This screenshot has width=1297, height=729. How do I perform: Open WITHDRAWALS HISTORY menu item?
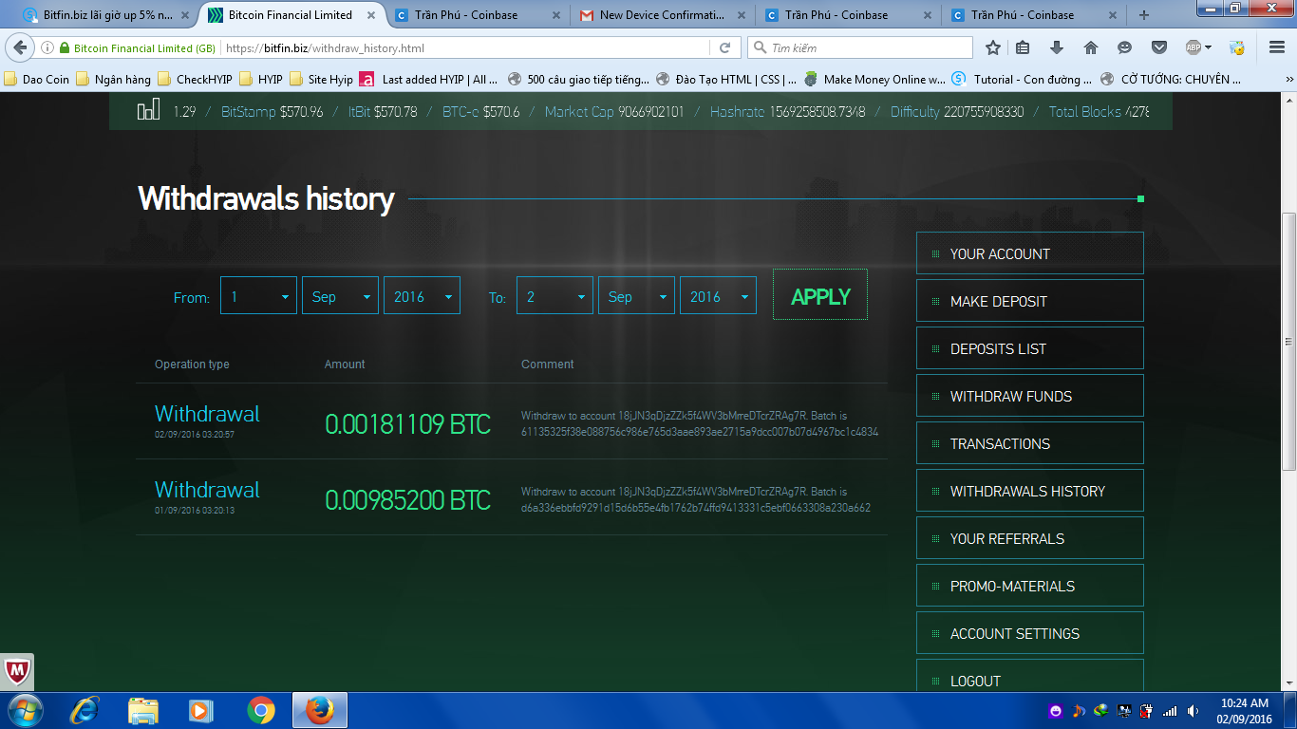(x=1030, y=491)
